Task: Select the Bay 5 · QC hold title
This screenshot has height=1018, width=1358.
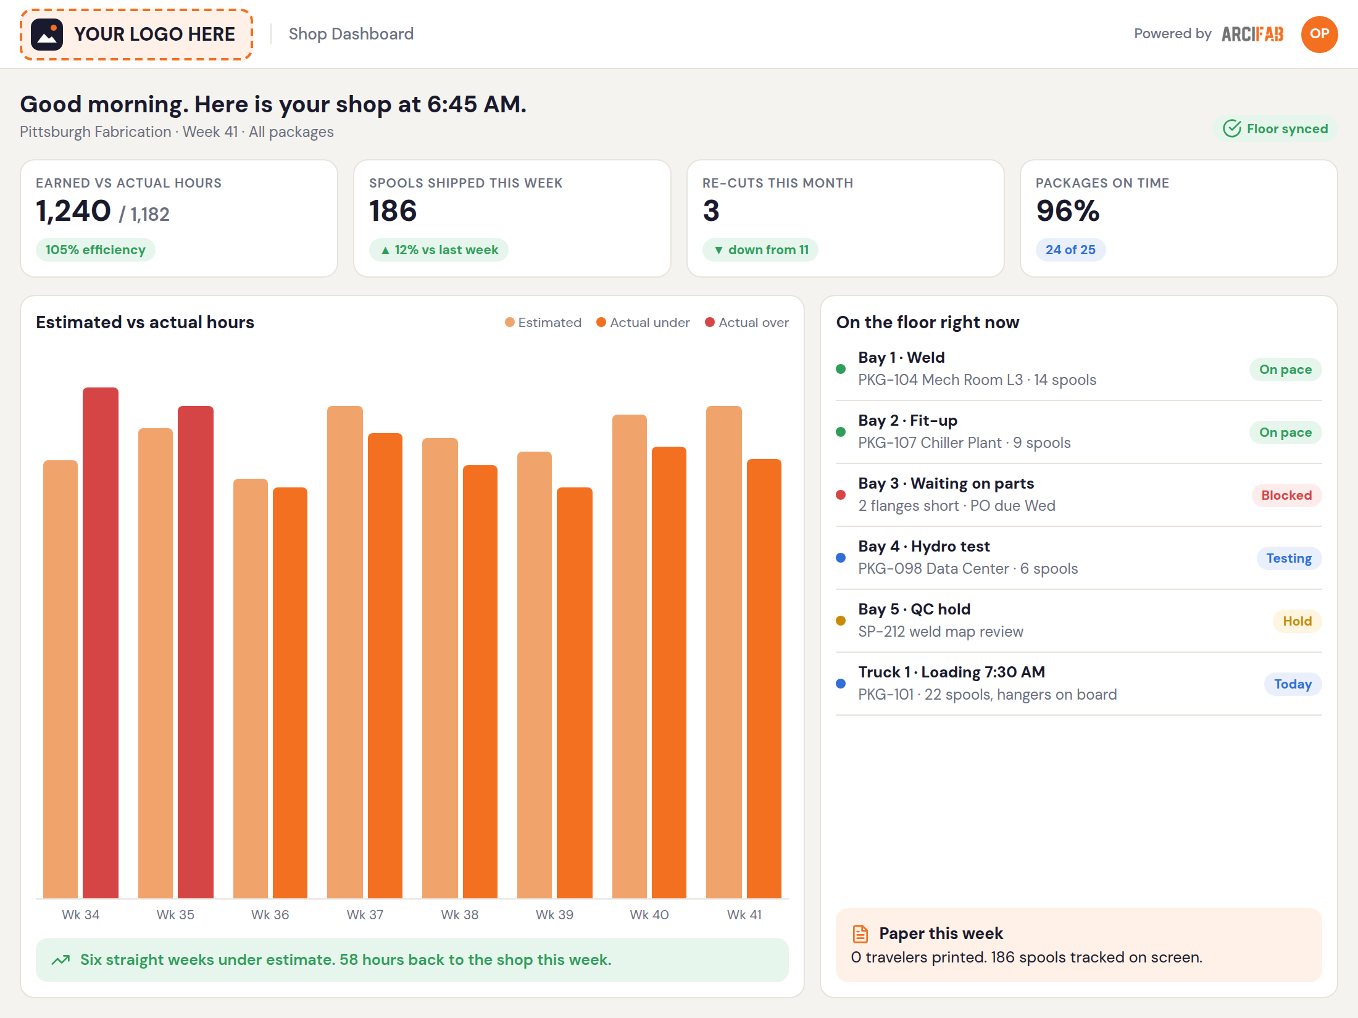Action: tap(914, 610)
